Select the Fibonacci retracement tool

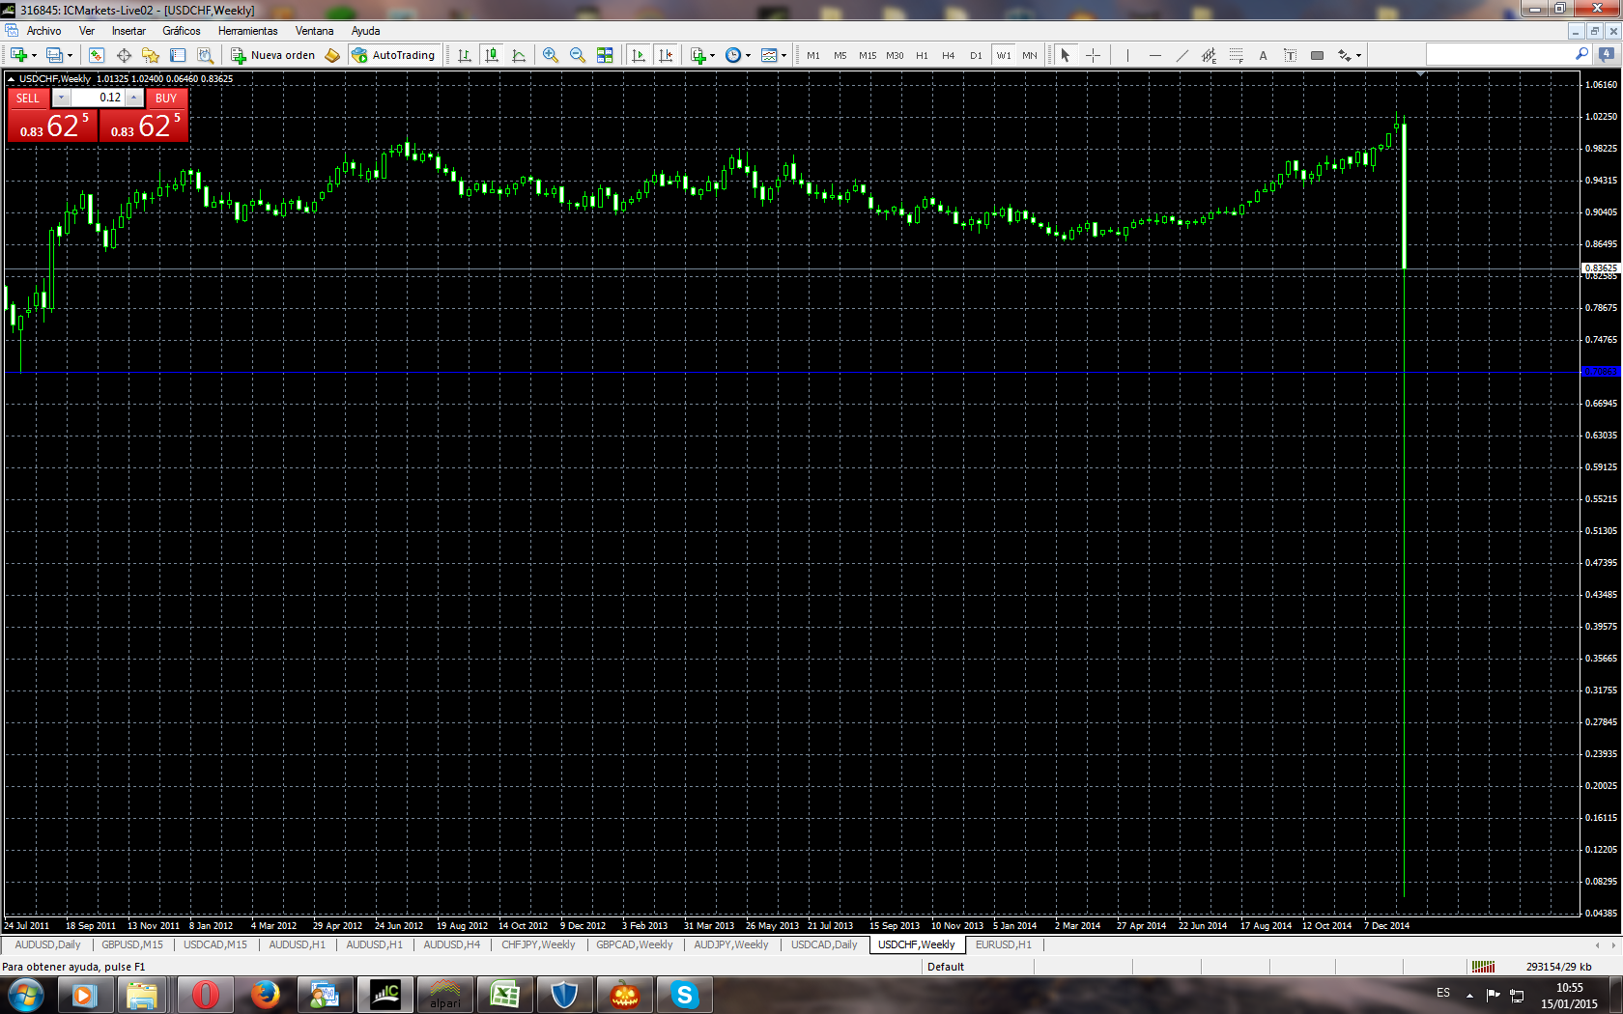click(x=1236, y=55)
